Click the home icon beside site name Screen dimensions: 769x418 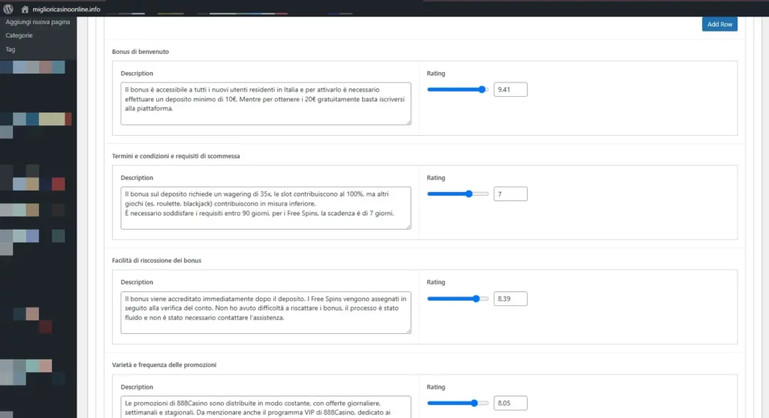(25, 9)
